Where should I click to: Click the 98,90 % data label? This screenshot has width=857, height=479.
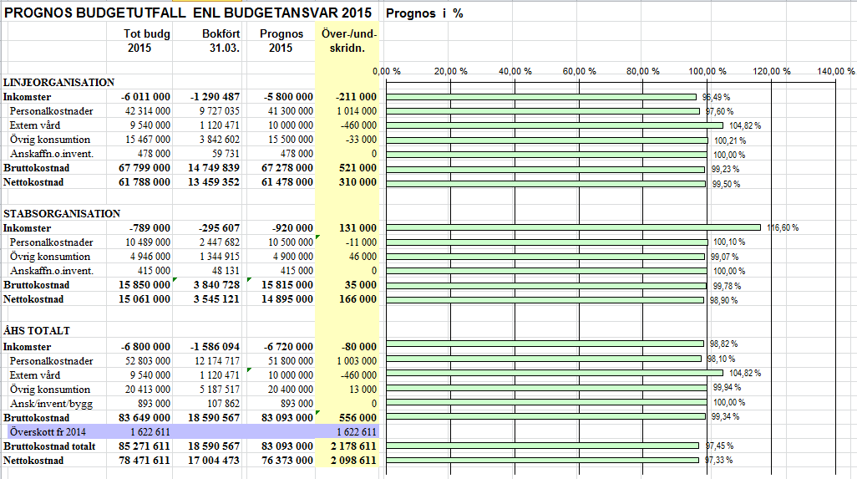pyautogui.click(x=723, y=300)
